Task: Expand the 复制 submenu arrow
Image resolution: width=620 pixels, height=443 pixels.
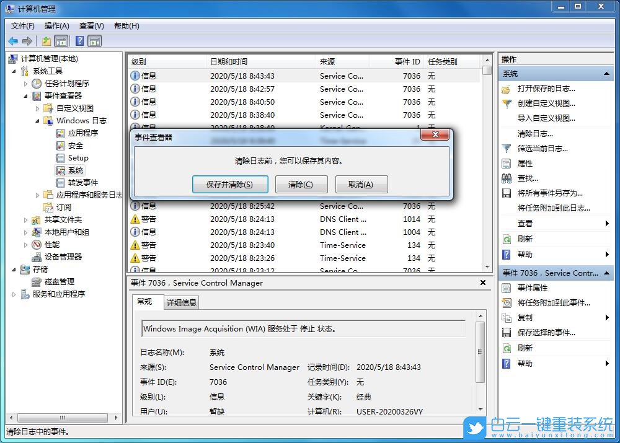Action: click(608, 317)
